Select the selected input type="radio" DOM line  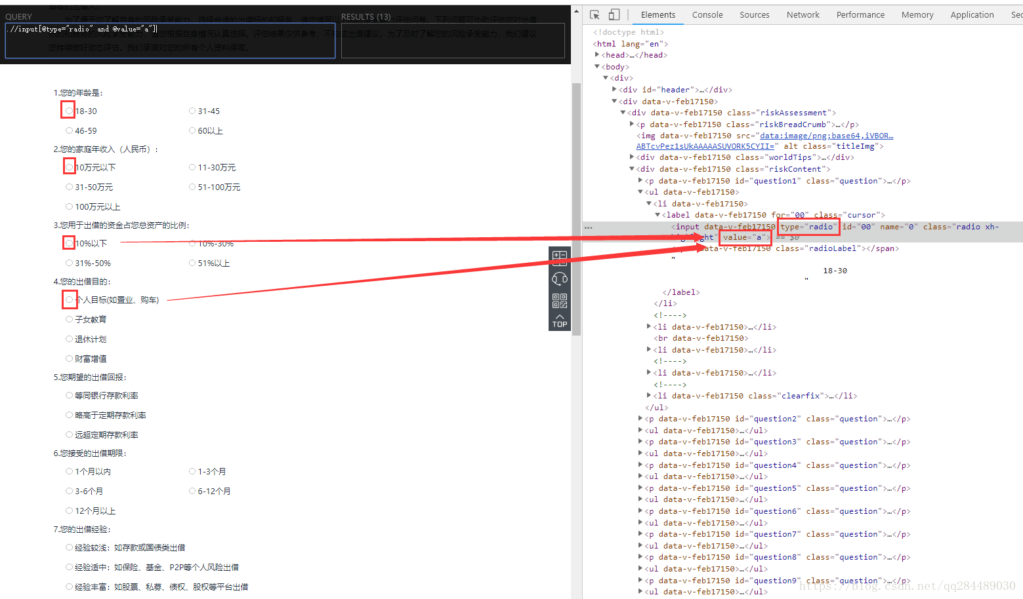803,232
